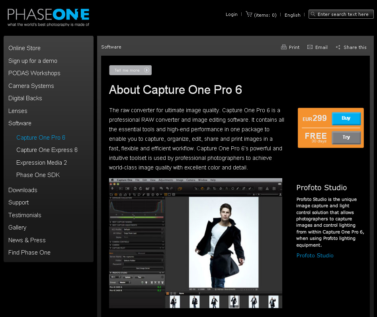377x317 pixels.
Task: Open News & Press page
Action: pos(27,240)
